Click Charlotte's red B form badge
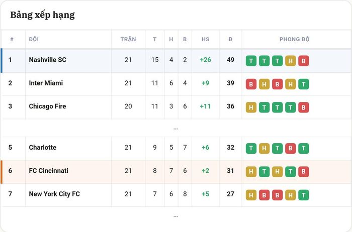352x232 pixels. click(x=291, y=149)
